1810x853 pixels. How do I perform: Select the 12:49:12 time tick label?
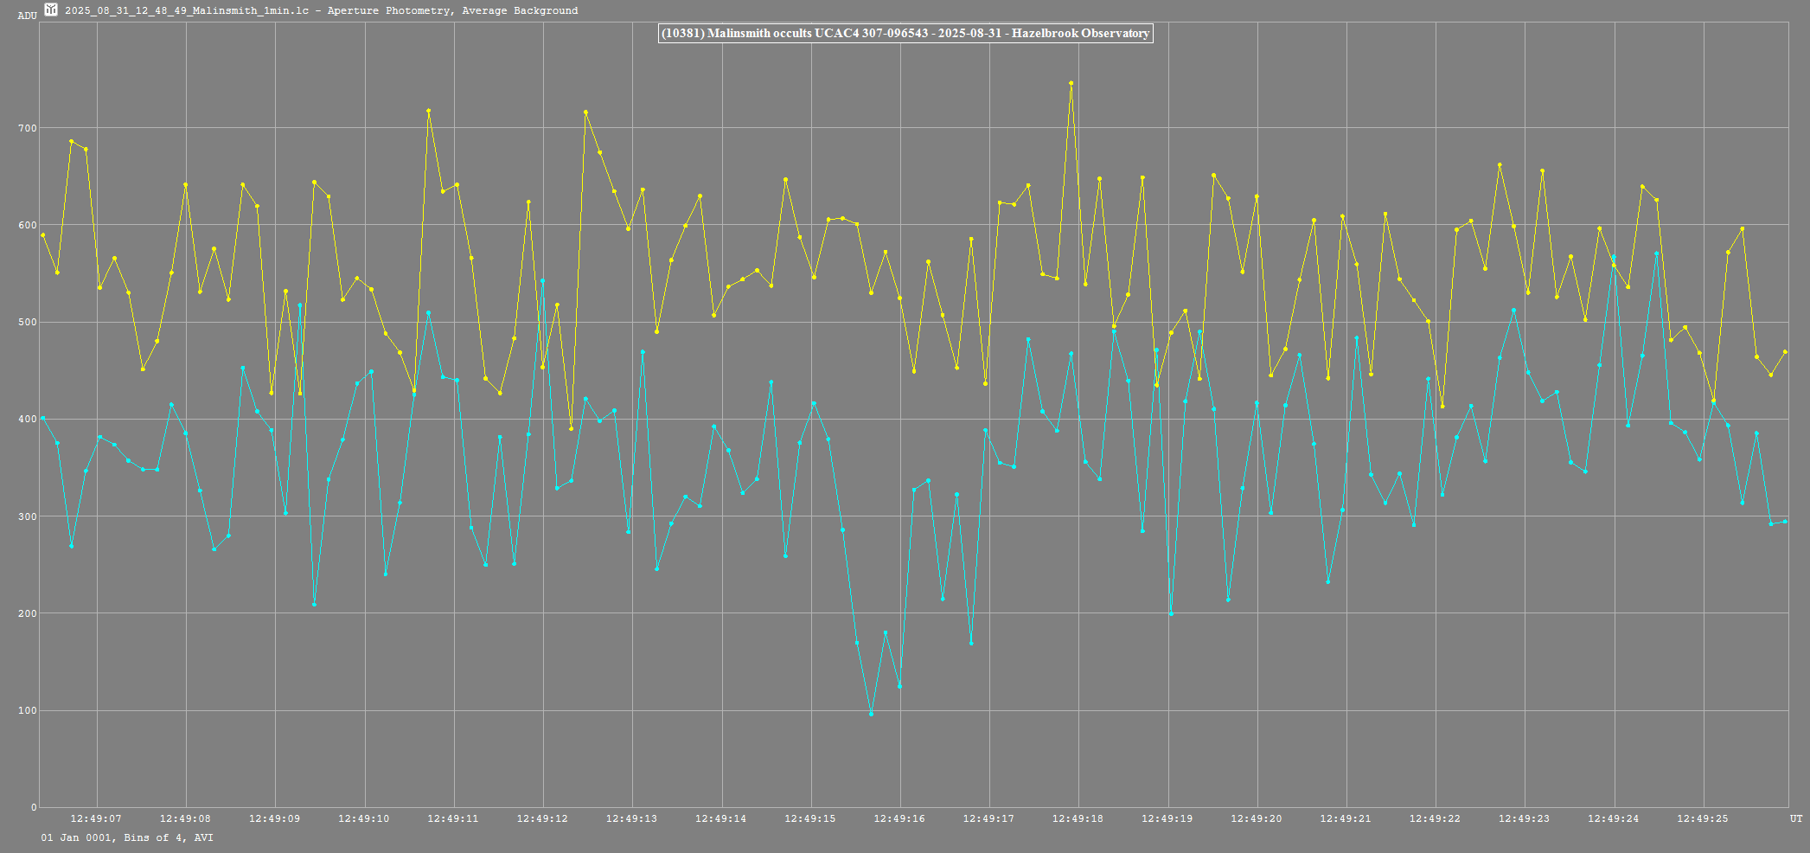[542, 818]
